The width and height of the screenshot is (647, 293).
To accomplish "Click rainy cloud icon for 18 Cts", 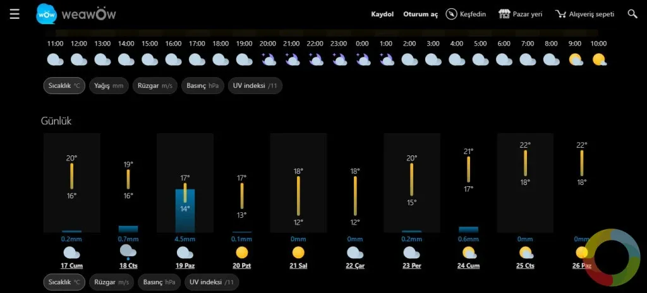I will (x=128, y=252).
